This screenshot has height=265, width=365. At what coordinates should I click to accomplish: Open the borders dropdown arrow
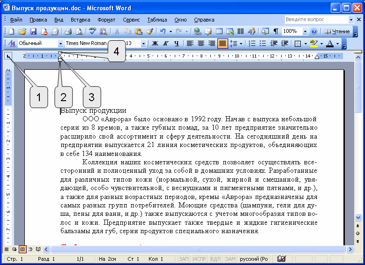tap(305, 43)
